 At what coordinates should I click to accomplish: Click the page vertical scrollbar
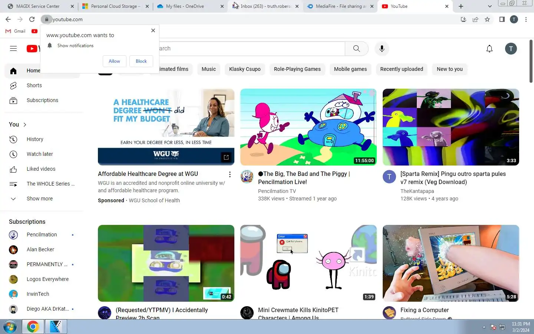pos(531,61)
